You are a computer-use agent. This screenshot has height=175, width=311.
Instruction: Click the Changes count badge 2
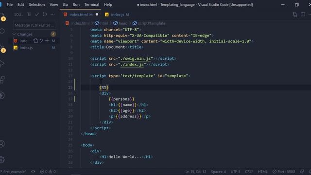(x=53, y=34)
